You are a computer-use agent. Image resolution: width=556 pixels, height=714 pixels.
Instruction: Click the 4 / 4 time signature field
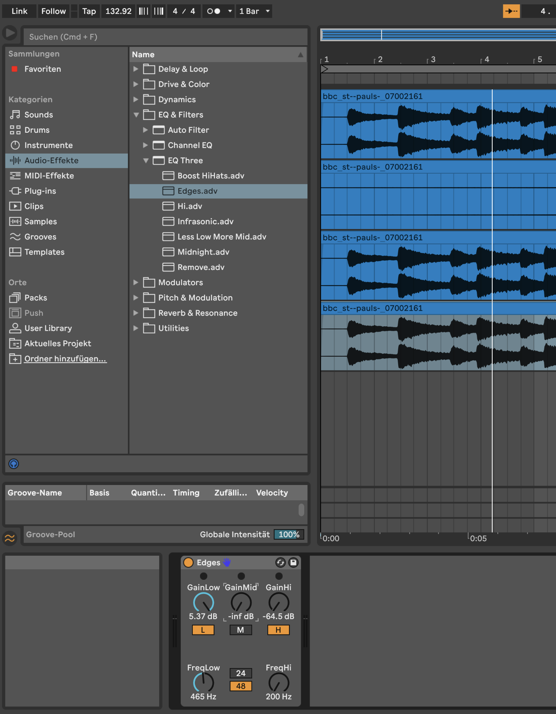coord(184,11)
